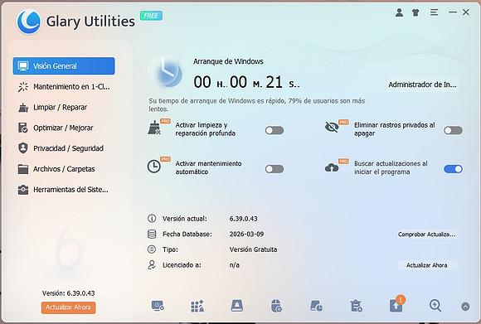481x324 pixels.
Task: Click the Arranque de Windows heading
Action: click(228, 61)
